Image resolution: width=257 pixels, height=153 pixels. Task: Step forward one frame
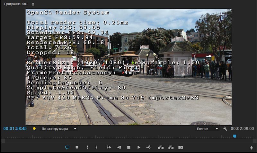(x=138, y=148)
